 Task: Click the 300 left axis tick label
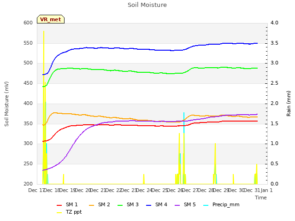point(28,144)
